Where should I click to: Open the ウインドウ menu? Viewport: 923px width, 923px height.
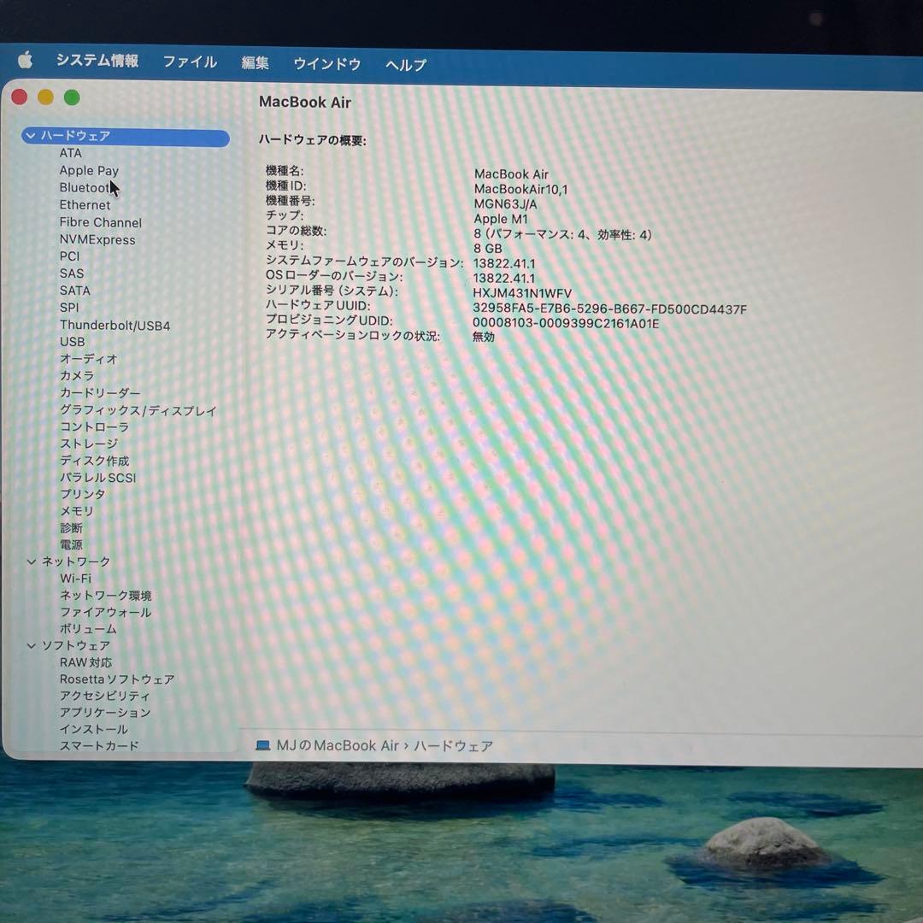[x=326, y=63]
